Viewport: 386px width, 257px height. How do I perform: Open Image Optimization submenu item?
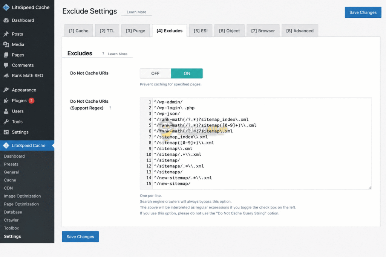click(22, 196)
